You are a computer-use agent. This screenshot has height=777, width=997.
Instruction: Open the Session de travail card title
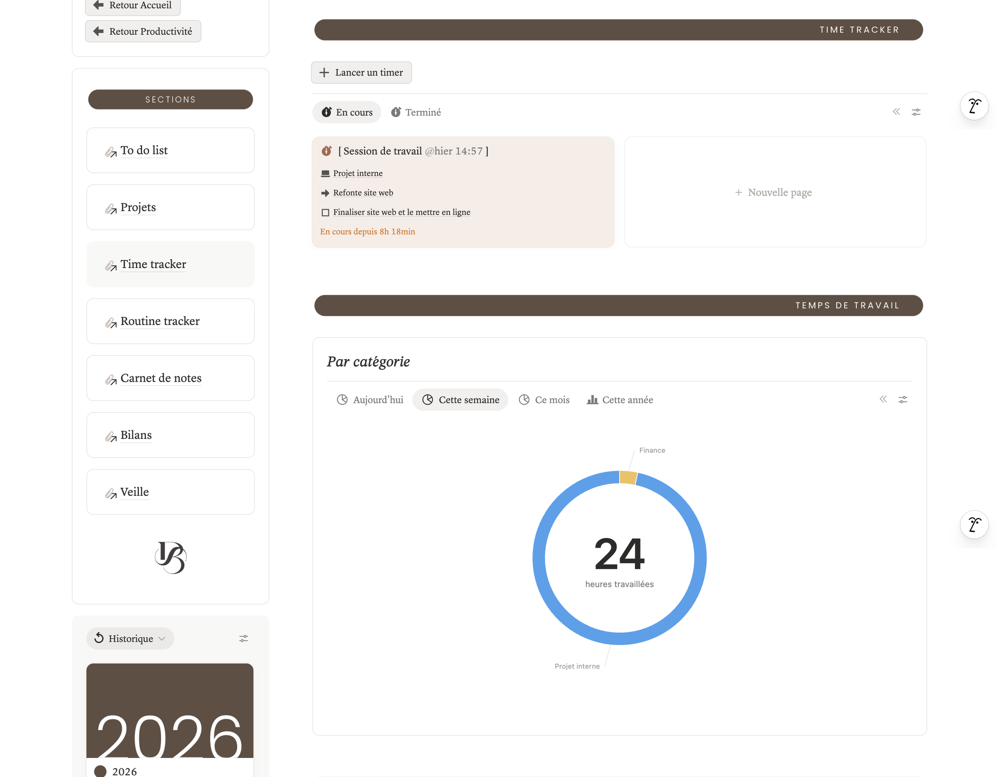click(413, 151)
